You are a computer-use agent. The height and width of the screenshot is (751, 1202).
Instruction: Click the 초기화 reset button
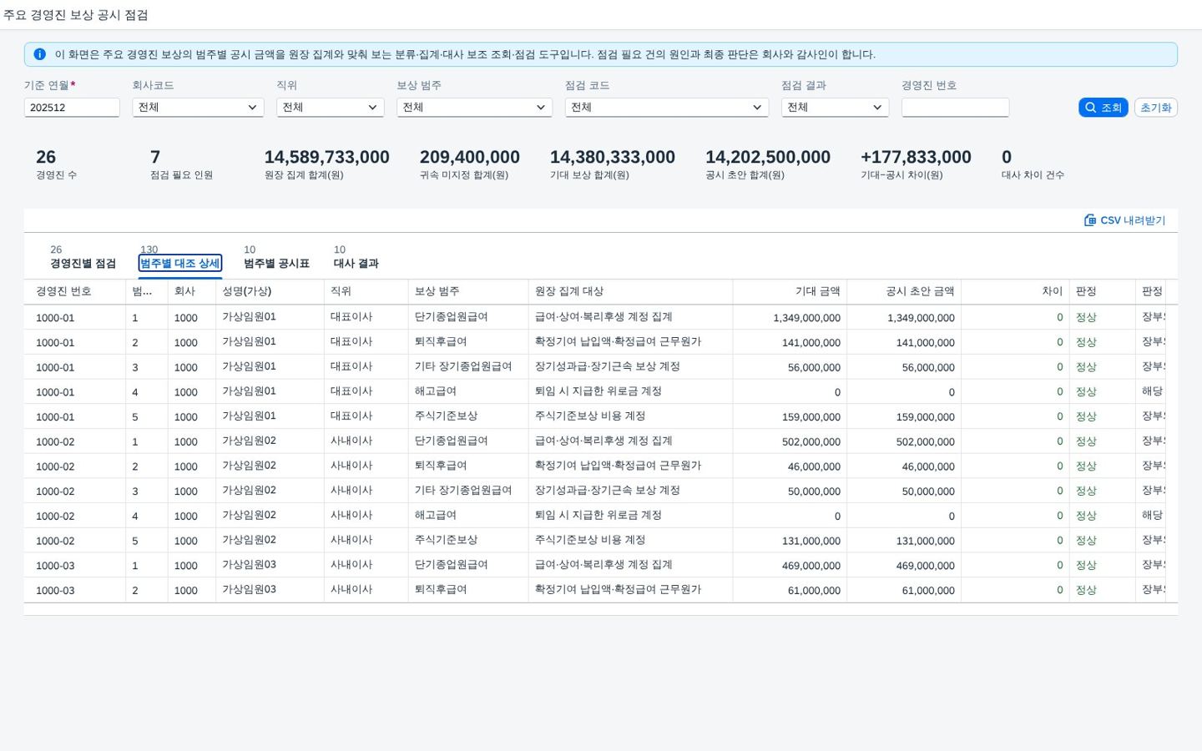tap(1155, 108)
